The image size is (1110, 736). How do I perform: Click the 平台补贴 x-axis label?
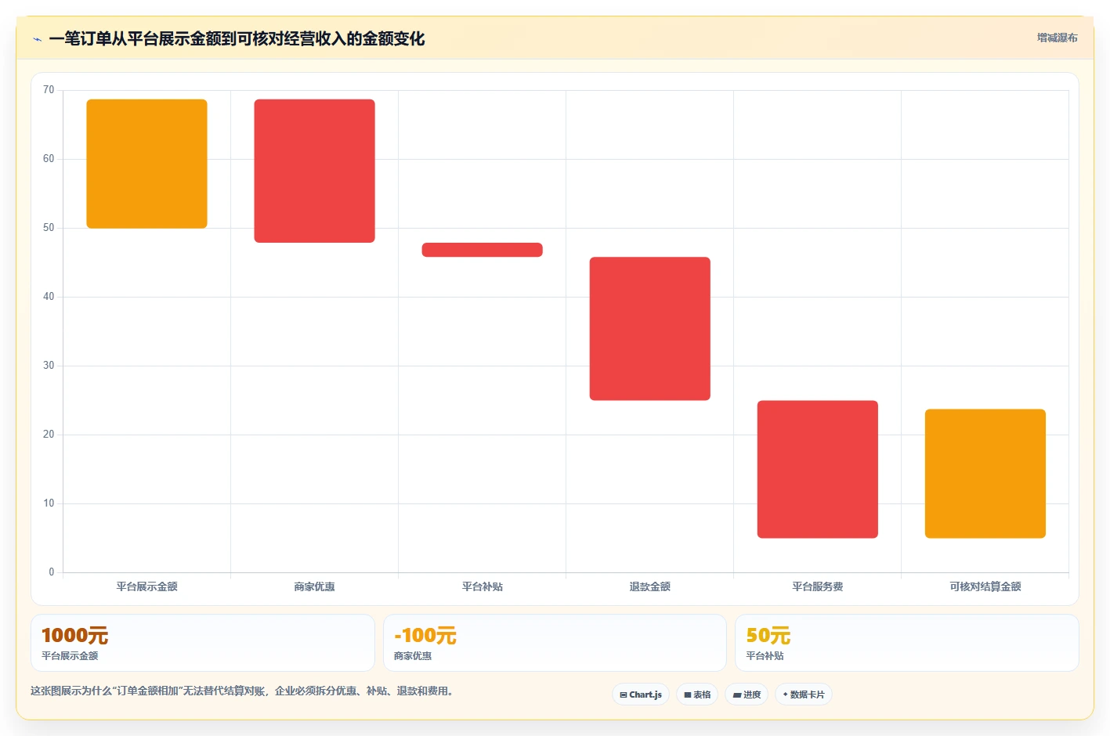click(482, 586)
